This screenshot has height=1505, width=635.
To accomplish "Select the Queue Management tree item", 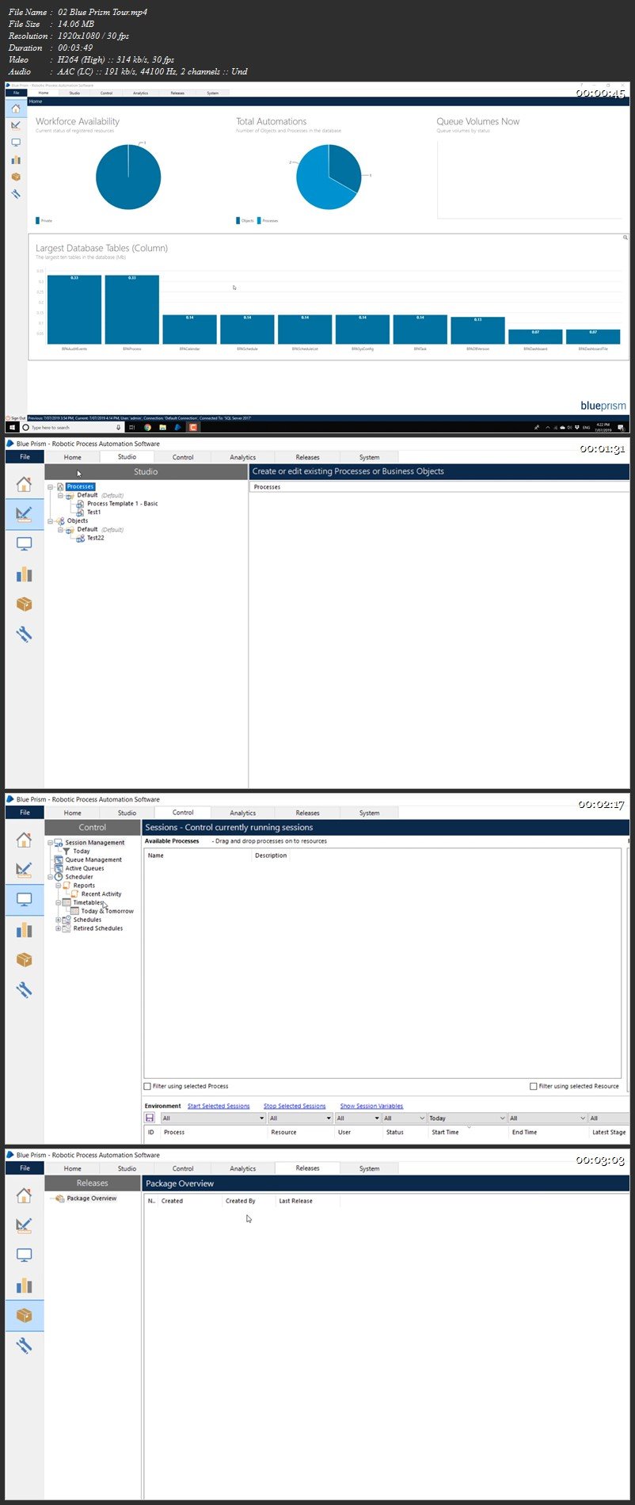I will tap(93, 859).
